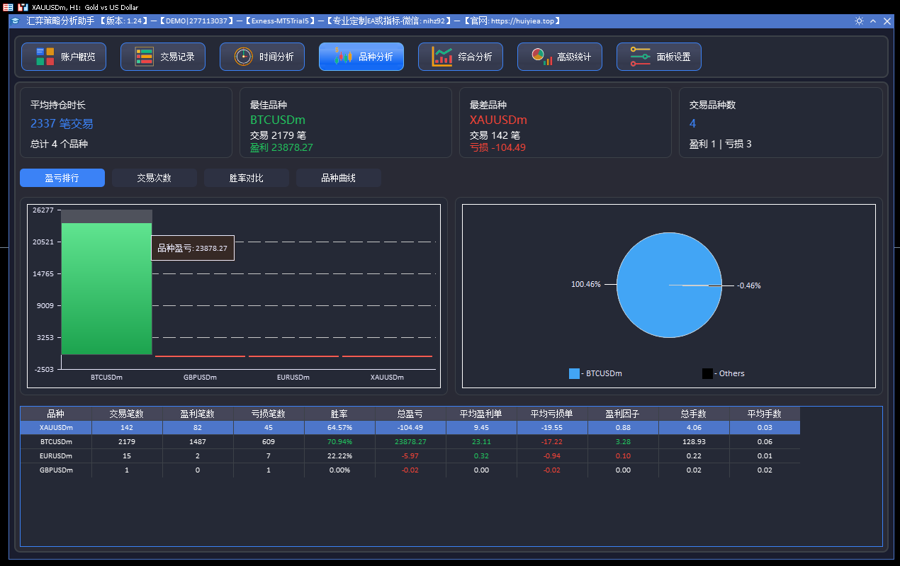Sort table by 交易笔数 column header
The width and height of the screenshot is (900, 566).
pyautogui.click(x=127, y=414)
